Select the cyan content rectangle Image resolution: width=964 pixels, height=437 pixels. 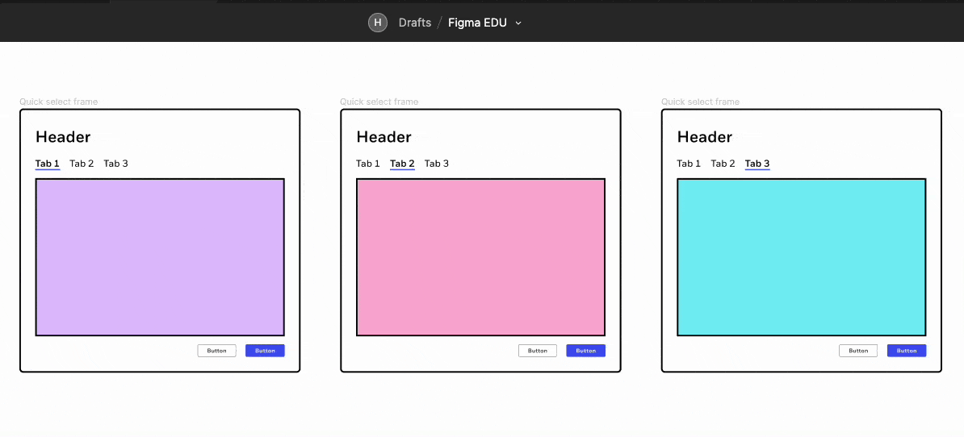tap(802, 257)
